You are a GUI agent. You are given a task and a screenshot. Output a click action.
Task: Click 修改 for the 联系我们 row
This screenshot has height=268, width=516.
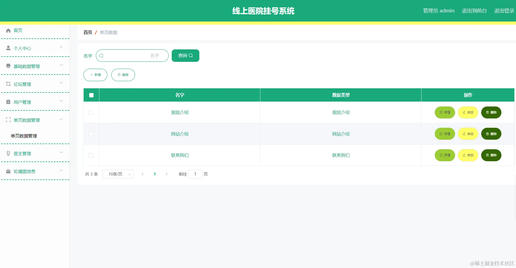click(468, 155)
